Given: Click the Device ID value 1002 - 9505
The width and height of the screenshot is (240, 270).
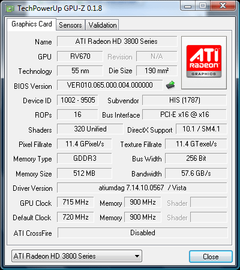Looking at the screenshot, I should tap(77, 100).
